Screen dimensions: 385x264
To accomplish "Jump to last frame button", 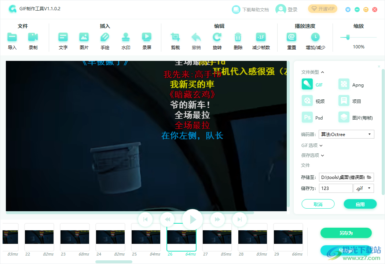I will [x=240, y=219].
